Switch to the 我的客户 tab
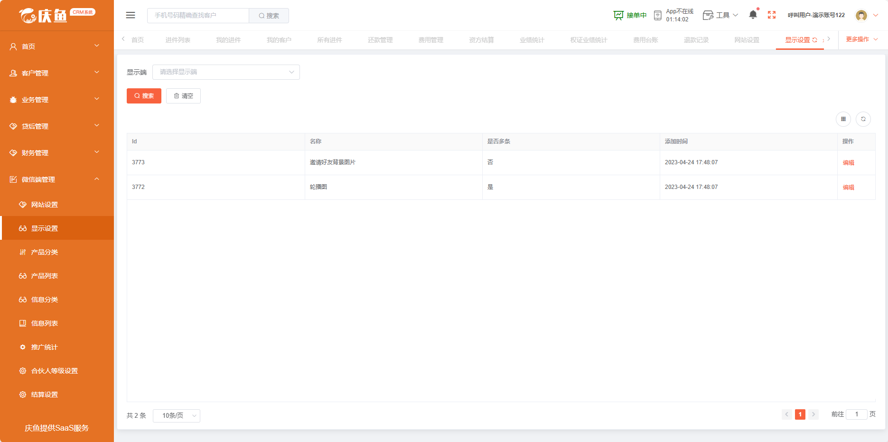The width and height of the screenshot is (888, 442). click(x=279, y=40)
